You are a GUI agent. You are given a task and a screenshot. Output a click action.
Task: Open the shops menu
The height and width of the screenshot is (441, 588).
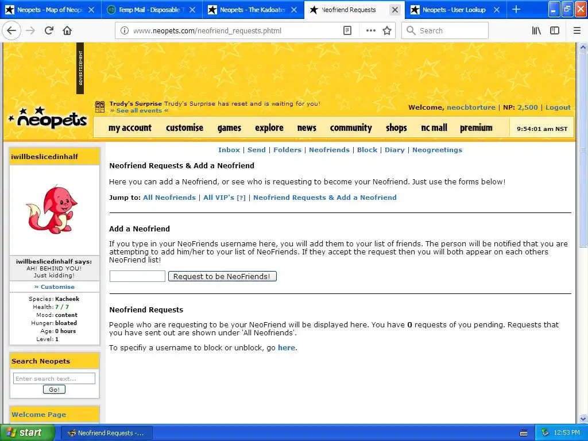pos(396,128)
